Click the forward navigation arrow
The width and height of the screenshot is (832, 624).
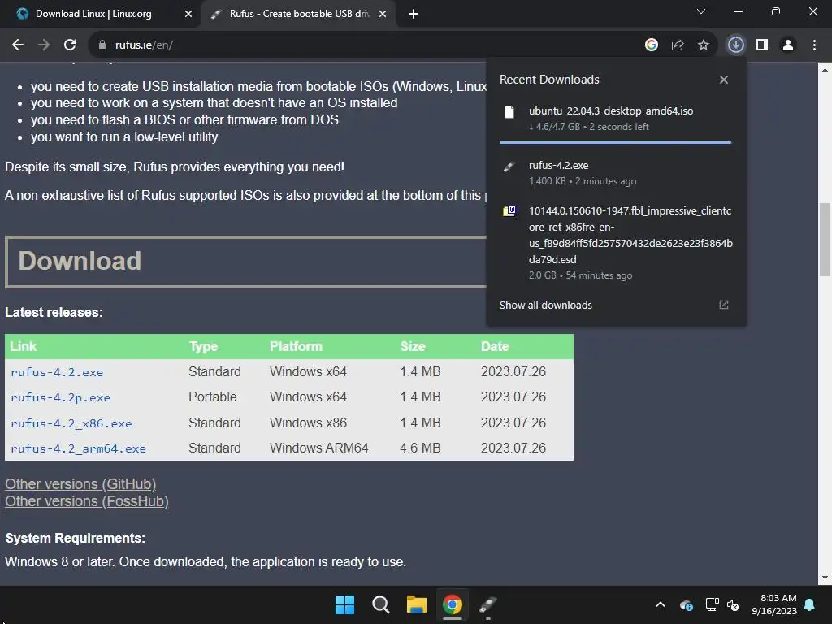point(44,45)
